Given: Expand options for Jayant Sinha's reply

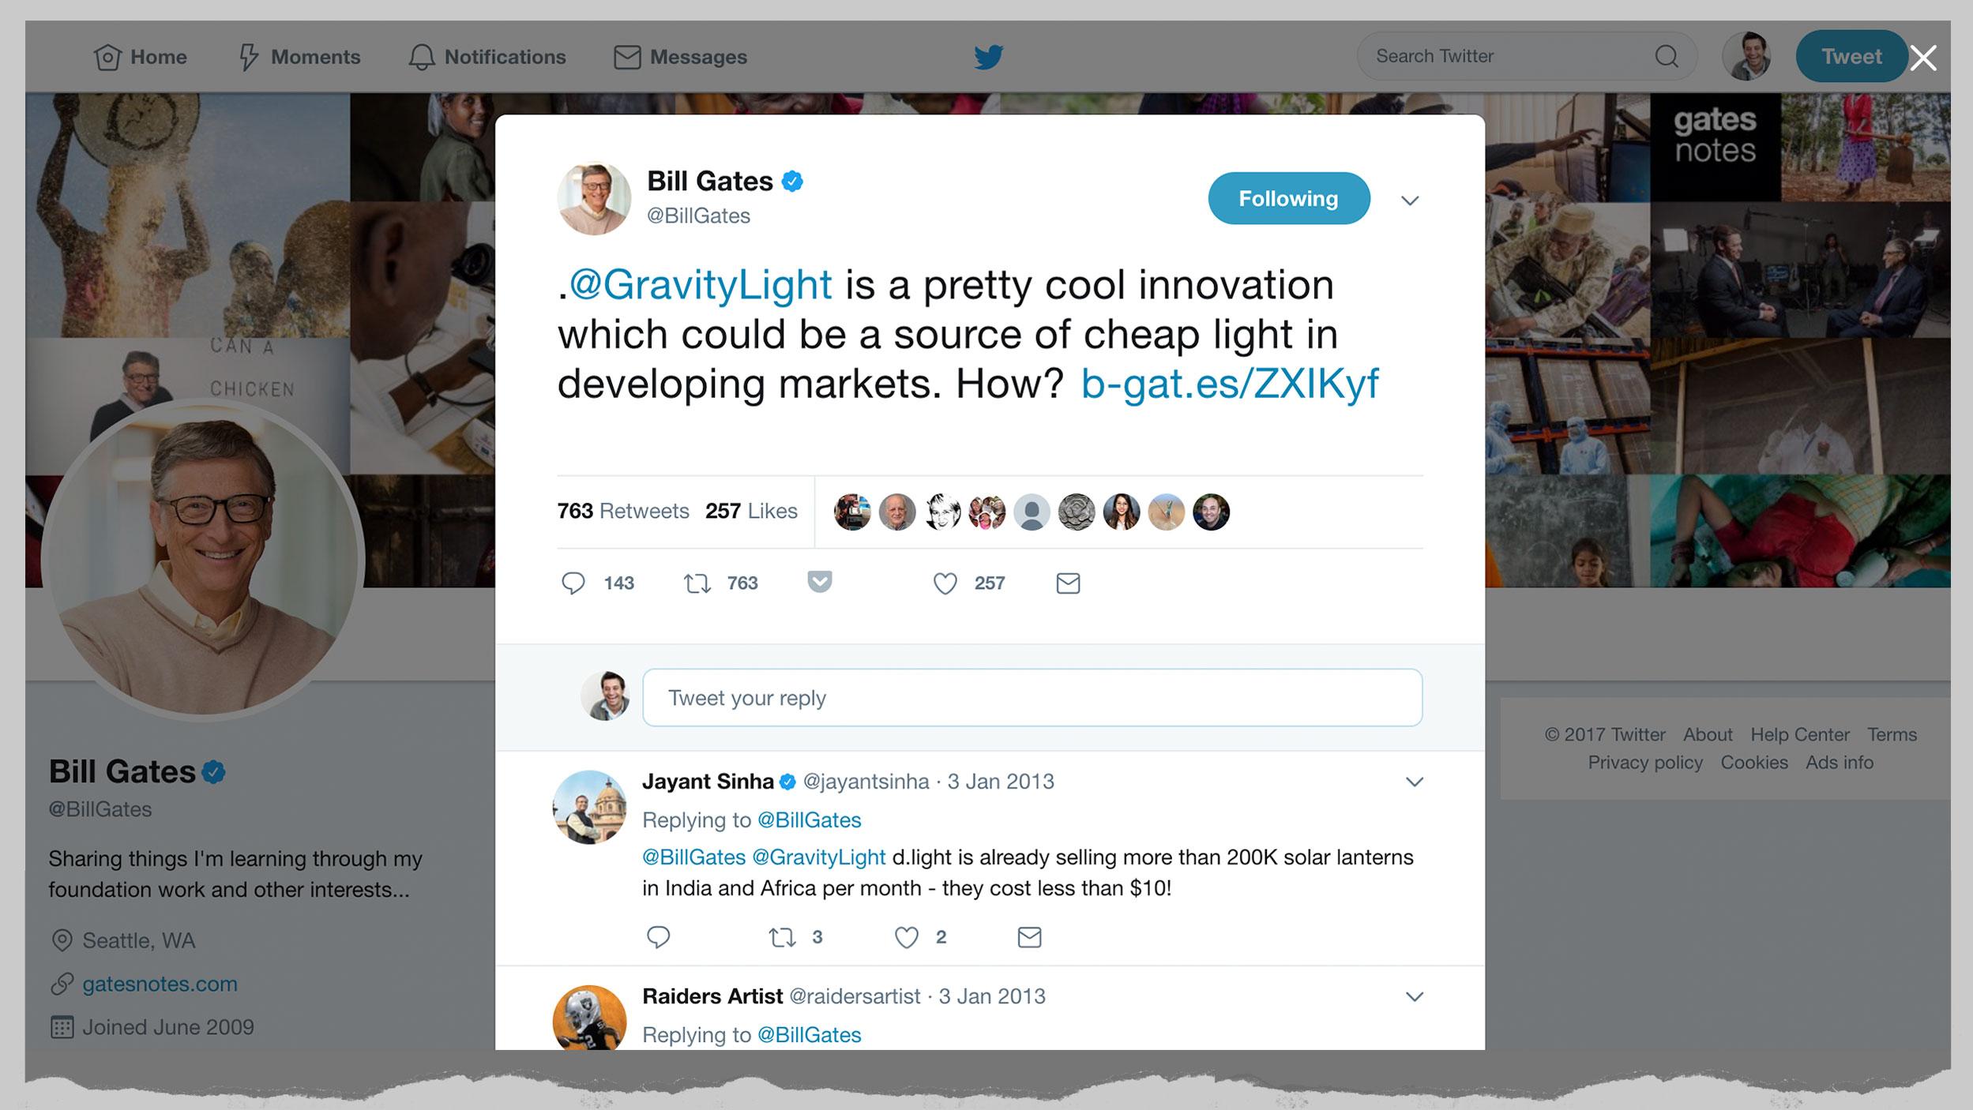Looking at the screenshot, I should click(1415, 782).
